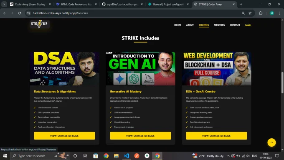Close the HTML Code Review tab

click(x=96, y=4)
